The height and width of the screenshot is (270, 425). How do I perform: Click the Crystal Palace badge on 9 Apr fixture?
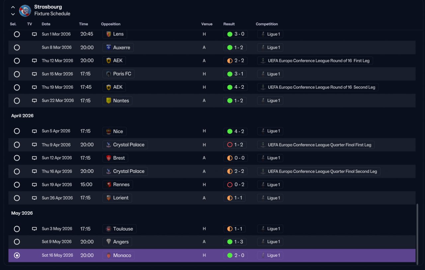pos(108,145)
